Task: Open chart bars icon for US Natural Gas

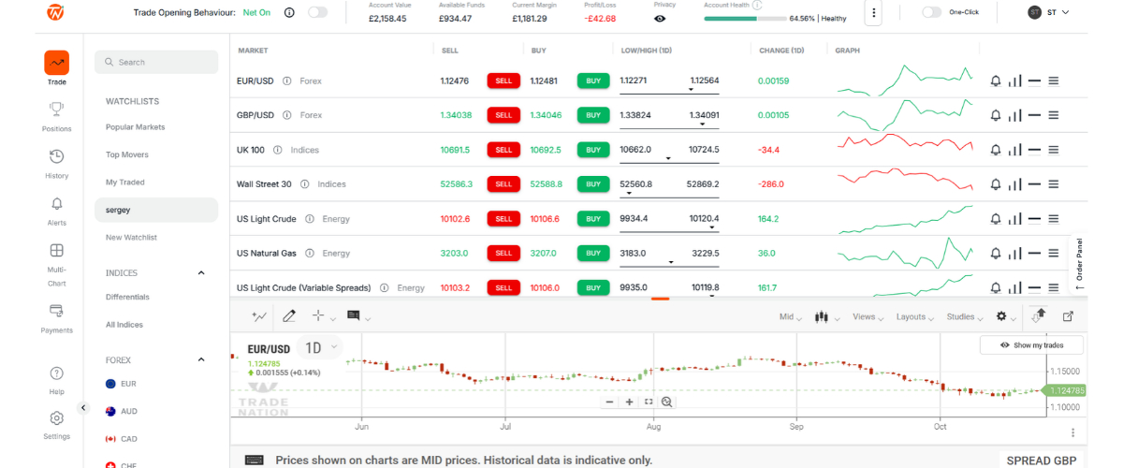Action: (x=1014, y=254)
